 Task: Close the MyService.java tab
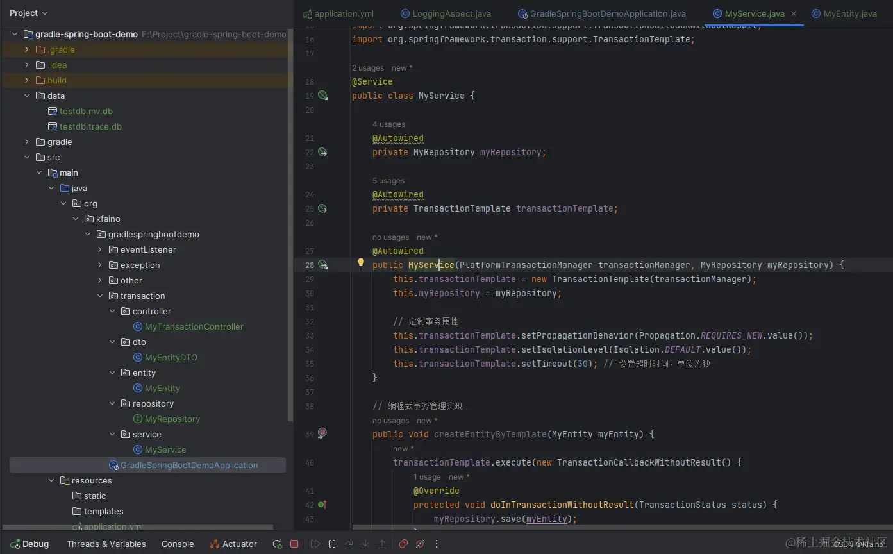(793, 13)
